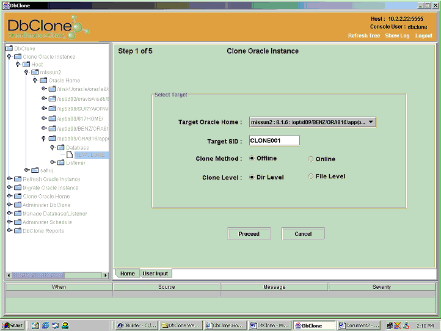Switch to Document2 taskbar window
Viewport: 441px width, 331px height.
click(x=359, y=326)
